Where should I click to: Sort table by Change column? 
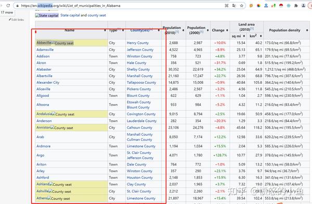[227, 30]
